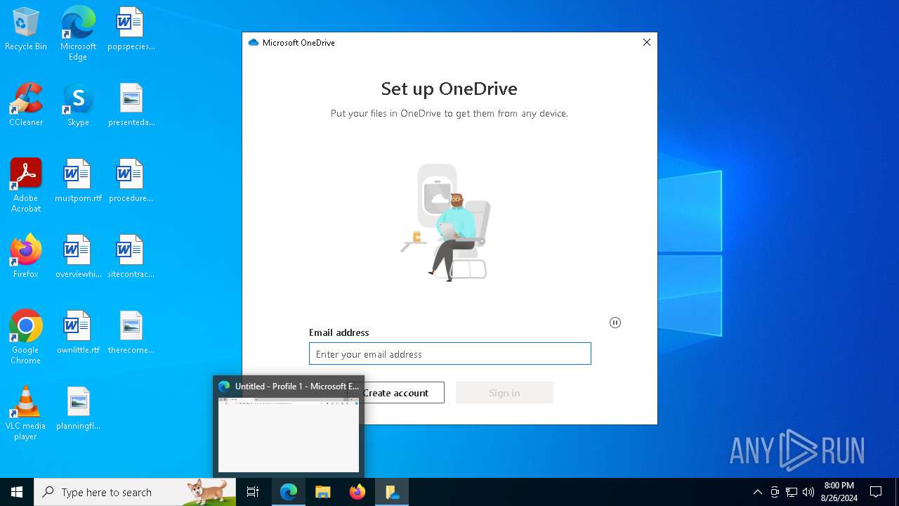The height and width of the screenshot is (506, 899).
Task: Open Task View from the taskbar
Action: [x=253, y=492]
